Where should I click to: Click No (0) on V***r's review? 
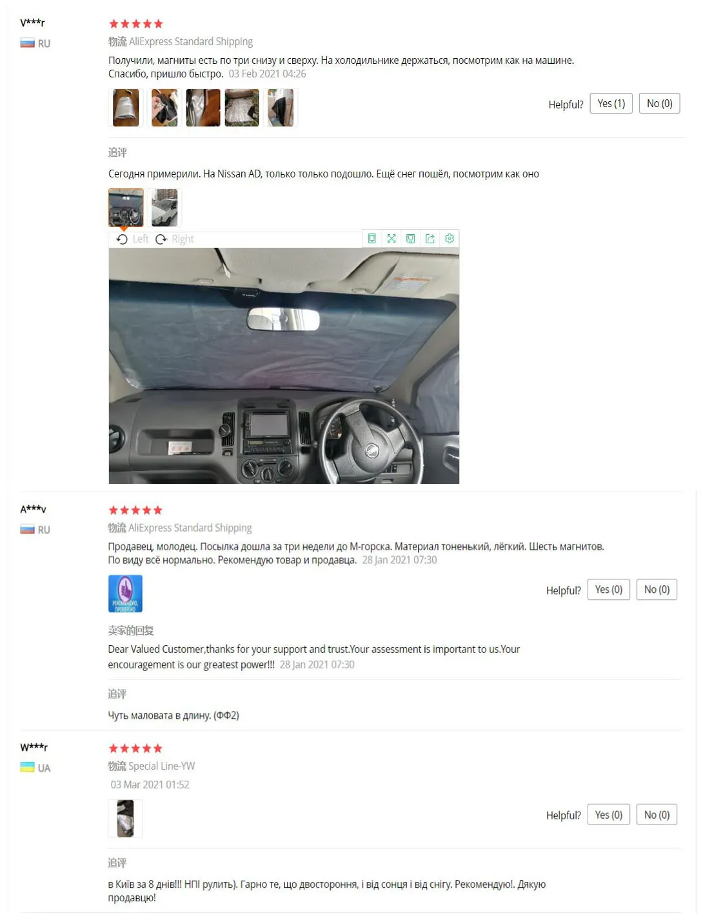click(x=659, y=103)
